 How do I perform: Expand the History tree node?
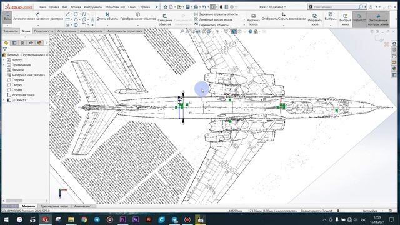pyautogui.click(x=4, y=60)
